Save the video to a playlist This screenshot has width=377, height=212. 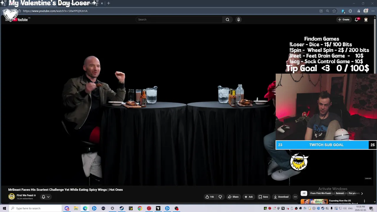263,197
